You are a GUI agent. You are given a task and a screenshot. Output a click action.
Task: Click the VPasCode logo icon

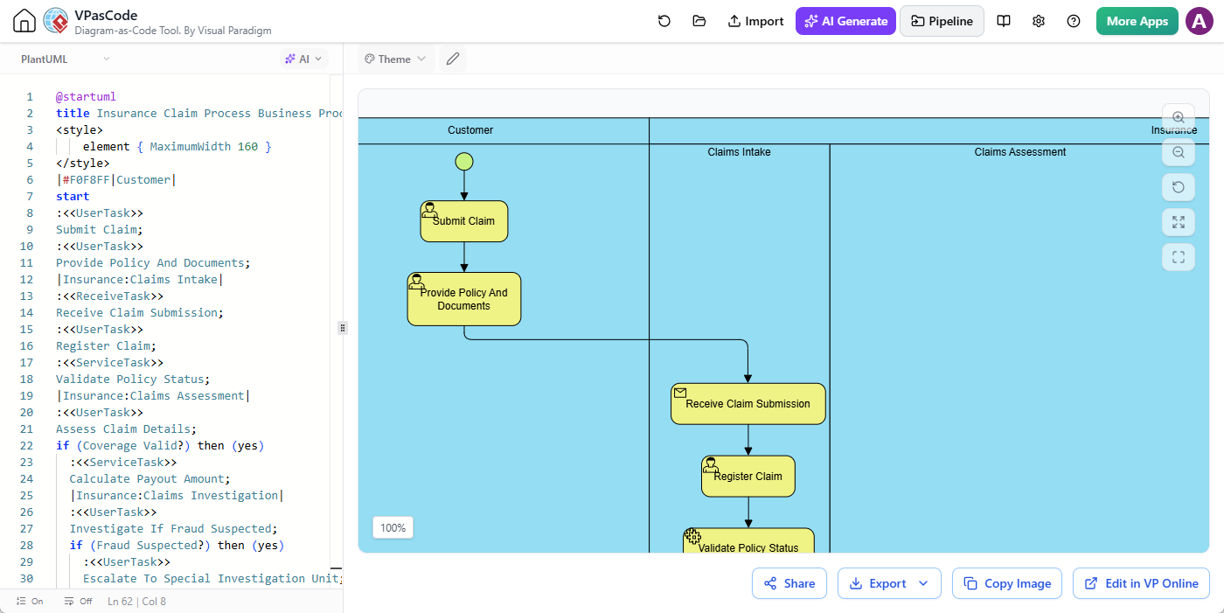coord(56,21)
